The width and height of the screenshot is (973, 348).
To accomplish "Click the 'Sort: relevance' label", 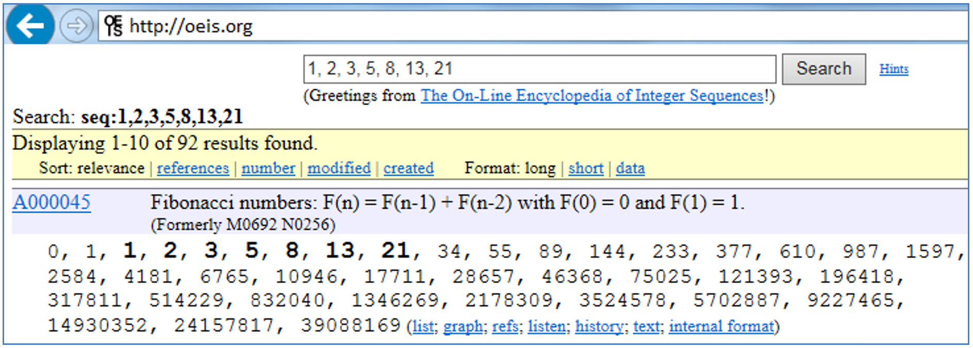I will pyautogui.click(x=91, y=168).
